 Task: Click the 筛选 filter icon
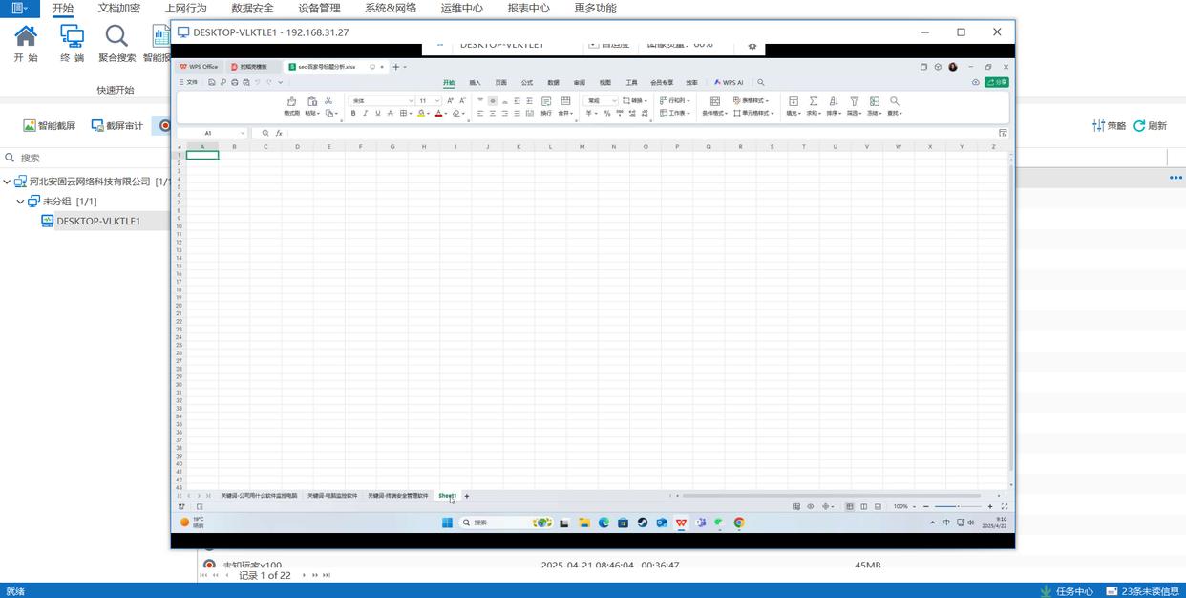pyautogui.click(x=854, y=106)
